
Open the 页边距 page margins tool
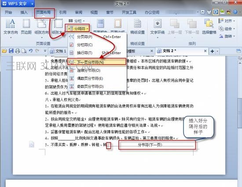tap(26, 24)
